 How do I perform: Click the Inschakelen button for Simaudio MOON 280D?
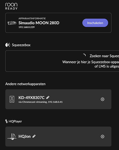tap(95, 23)
